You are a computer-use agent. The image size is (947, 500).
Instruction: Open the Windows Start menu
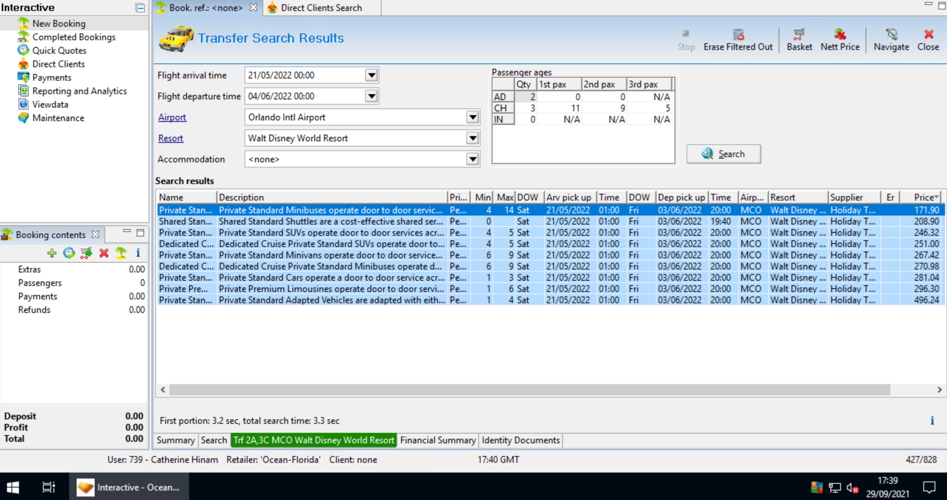[13, 487]
